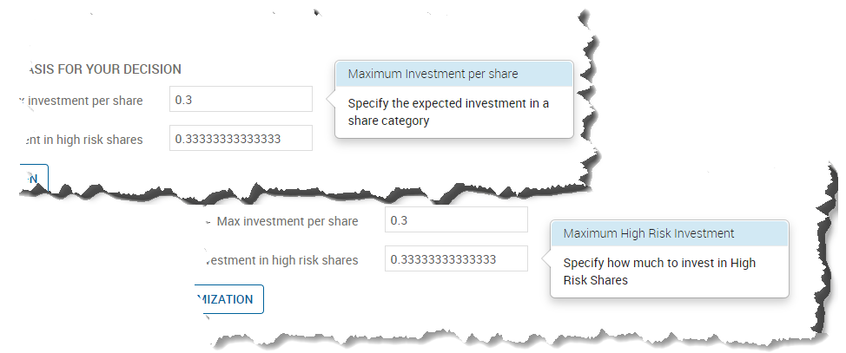
Task: Click the dash before Max investment per share
Action: (x=208, y=221)
